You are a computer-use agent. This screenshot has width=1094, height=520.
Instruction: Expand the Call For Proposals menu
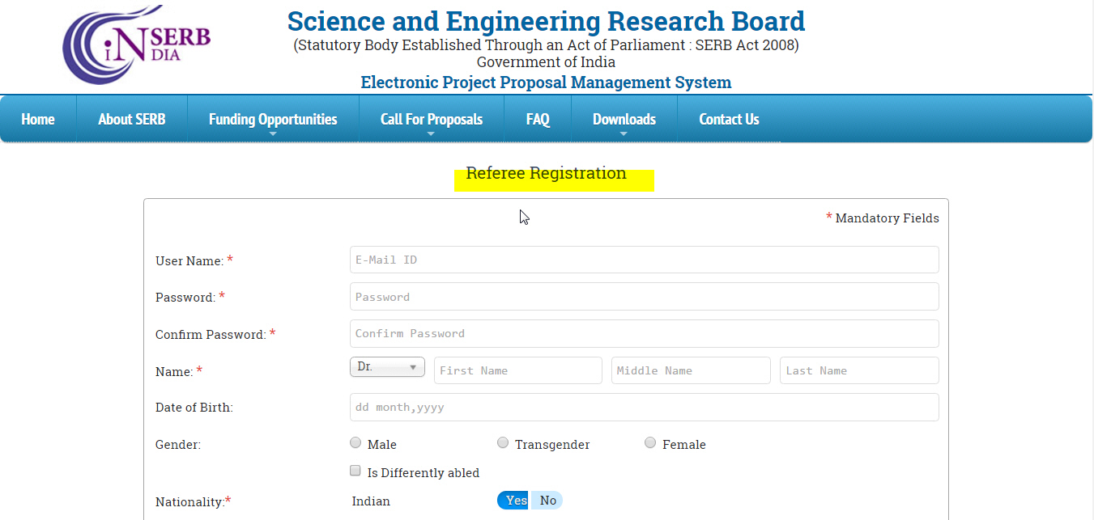point(431,120)
